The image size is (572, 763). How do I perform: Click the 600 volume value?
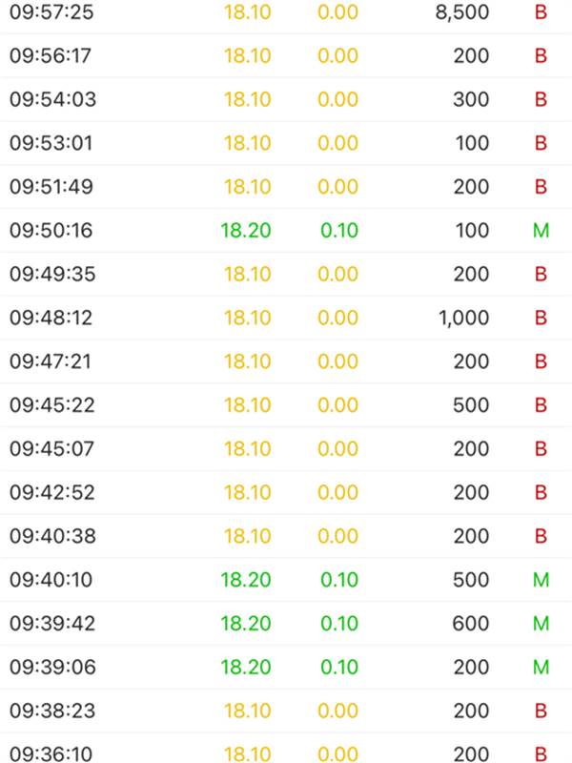click(471, 624)
